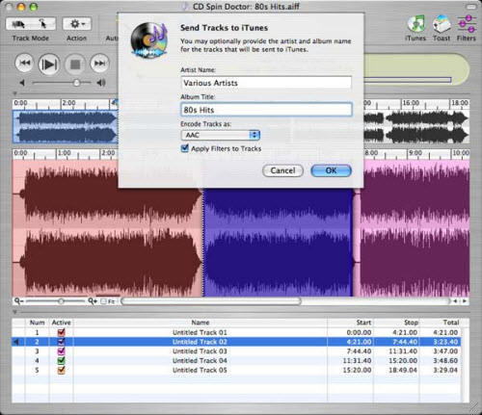Toggle Apply Filters to Tracks checkbox
The image size is (482, 415).
pos(185,148)
